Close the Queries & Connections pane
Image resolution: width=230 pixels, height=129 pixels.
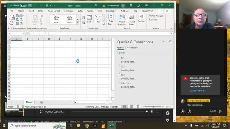coord(170,42)
